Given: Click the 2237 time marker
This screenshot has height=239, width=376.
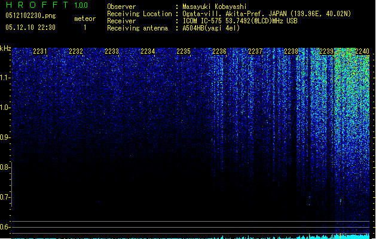Looking at the screenshot, I should point(255,51).
